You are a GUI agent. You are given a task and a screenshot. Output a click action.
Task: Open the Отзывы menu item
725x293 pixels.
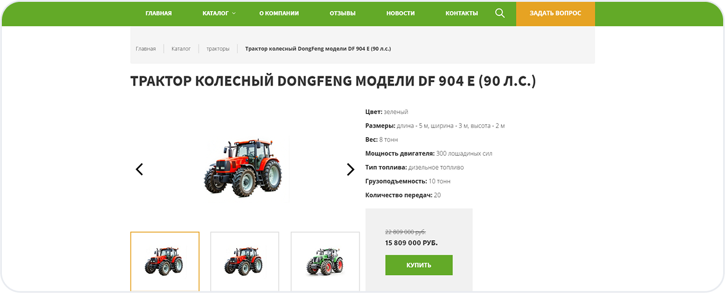pyautogui.click(x=343, y=14)
